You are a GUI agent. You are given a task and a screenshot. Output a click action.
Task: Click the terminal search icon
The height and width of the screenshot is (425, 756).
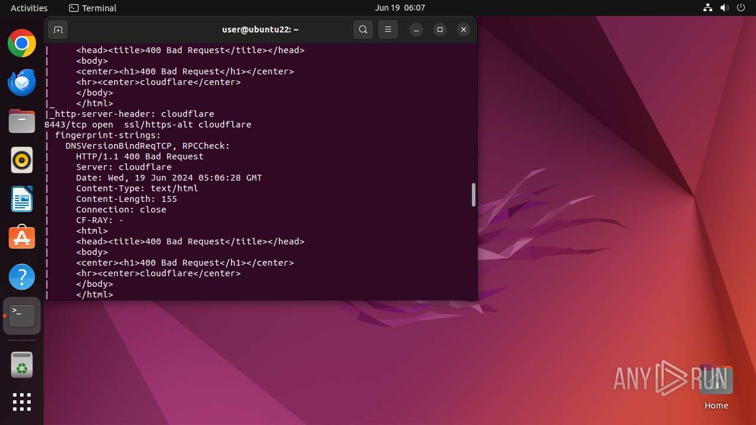tap(363, 30)
